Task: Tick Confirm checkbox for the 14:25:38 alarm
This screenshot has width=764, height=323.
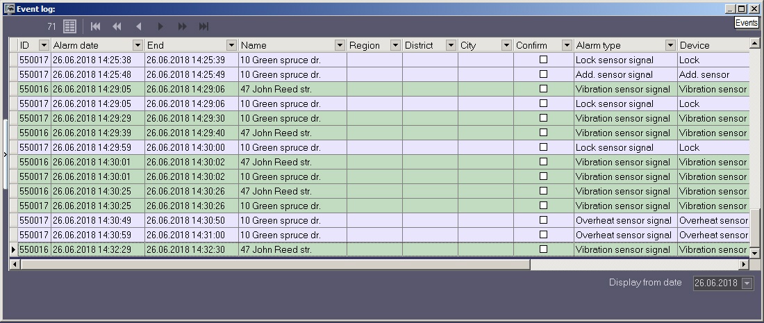Action: pyautogui.click(x=543, y=60)
